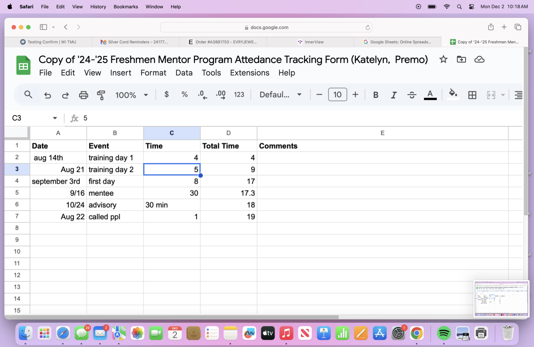Viewport: 534px width, 347px height.
Task: Format selected cell as percent
Action: coord(185,95)
